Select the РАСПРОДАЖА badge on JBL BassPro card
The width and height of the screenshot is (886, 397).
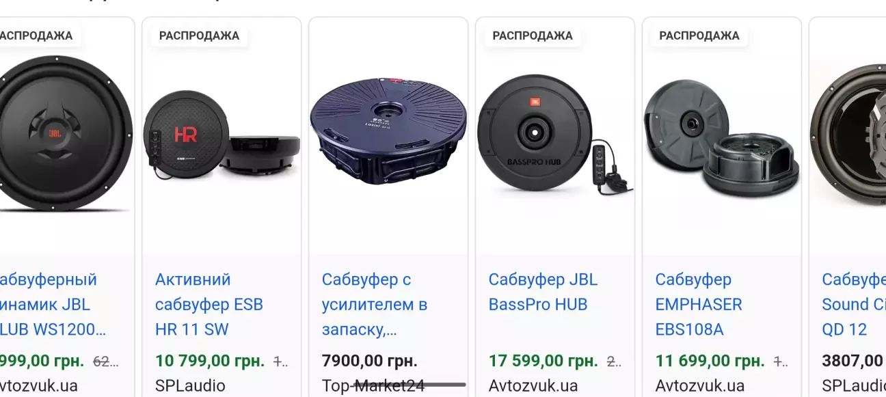(533, 36)
